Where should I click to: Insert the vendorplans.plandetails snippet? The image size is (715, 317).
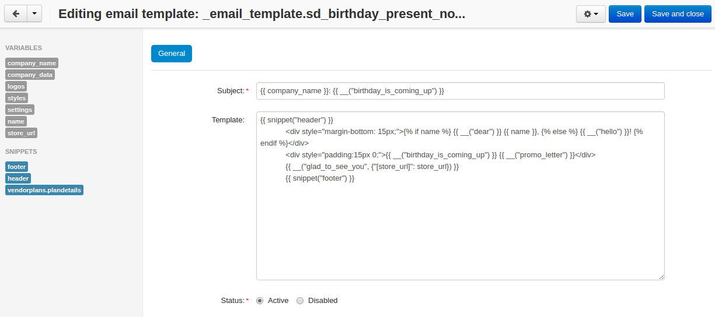pyautogui.click(x=44, y=190)
